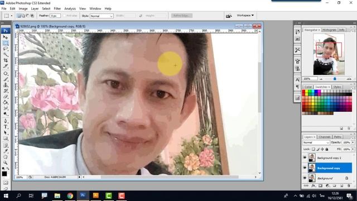Delete the selected layer

coord(349,186)
